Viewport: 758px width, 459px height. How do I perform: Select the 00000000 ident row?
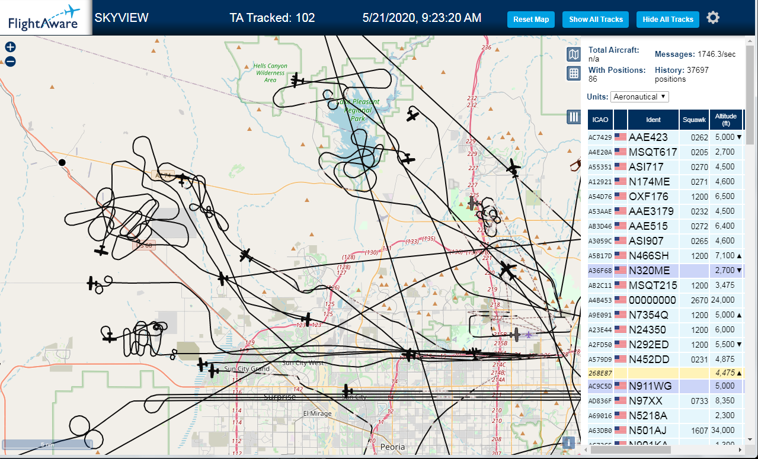tap(666, 300)
